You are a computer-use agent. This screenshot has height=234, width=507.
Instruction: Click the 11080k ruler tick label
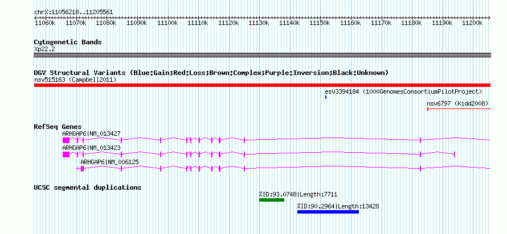click(x=106, y=23)
